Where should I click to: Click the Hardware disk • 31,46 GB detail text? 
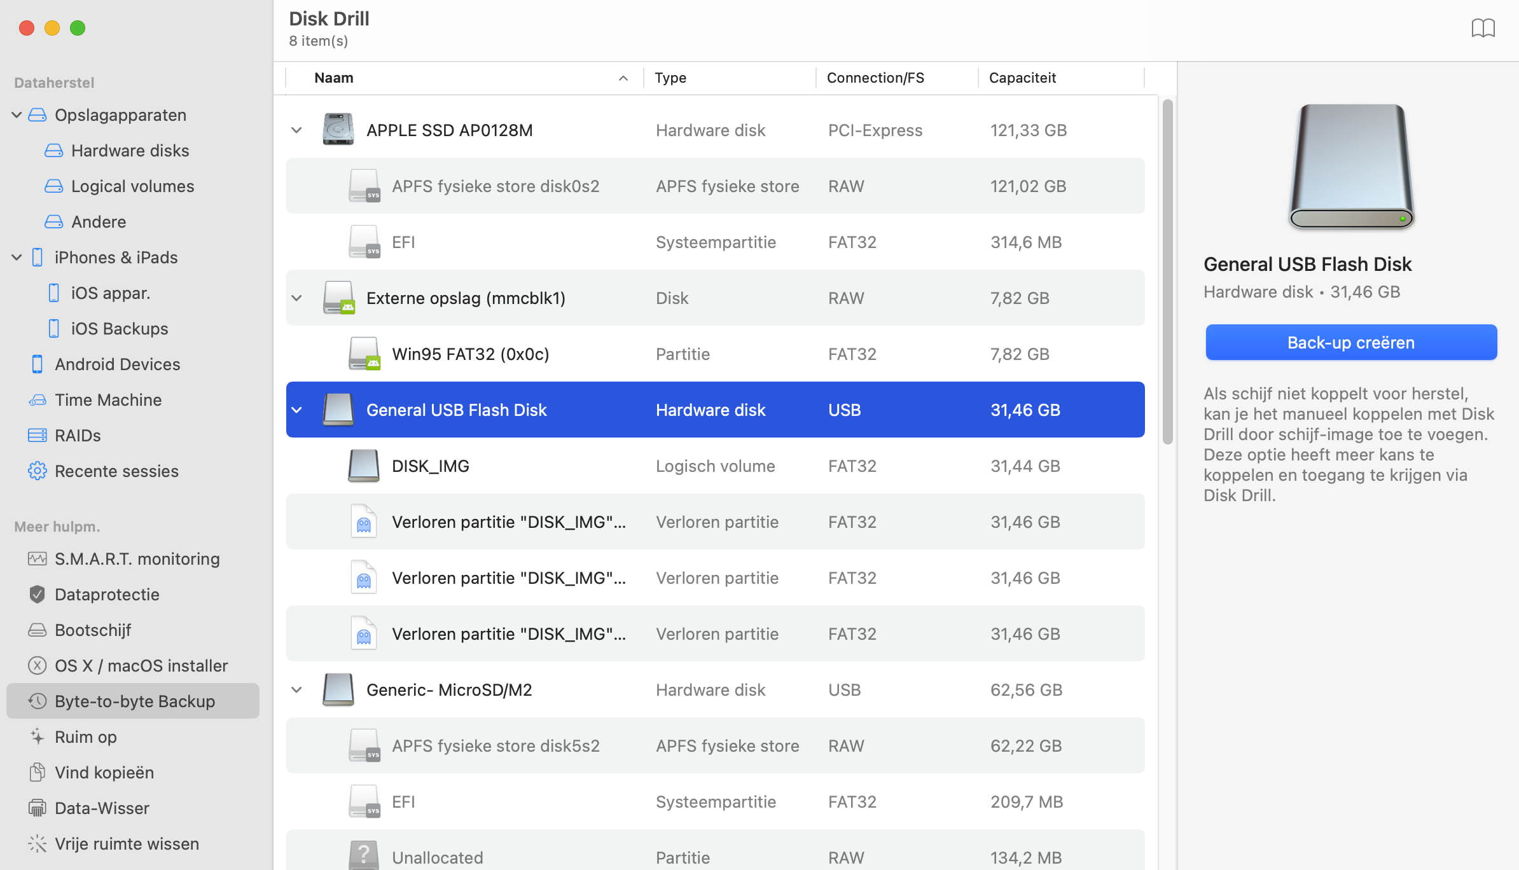(1301, 292)
